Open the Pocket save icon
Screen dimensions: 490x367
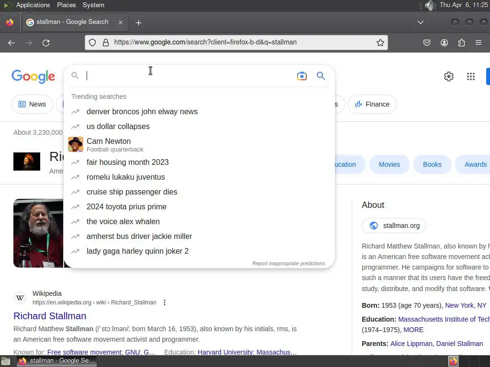click(x=426, y=43)
